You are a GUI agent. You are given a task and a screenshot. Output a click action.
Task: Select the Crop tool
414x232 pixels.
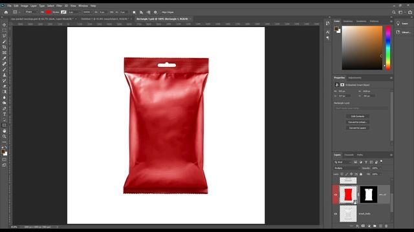coord(5,47)
